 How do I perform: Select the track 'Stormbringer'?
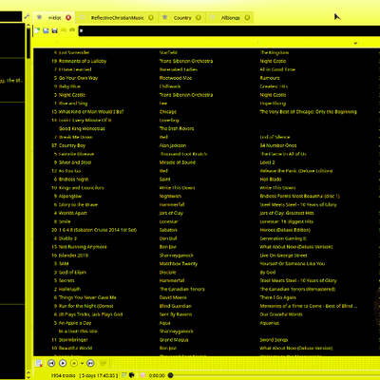click(73, 340)
